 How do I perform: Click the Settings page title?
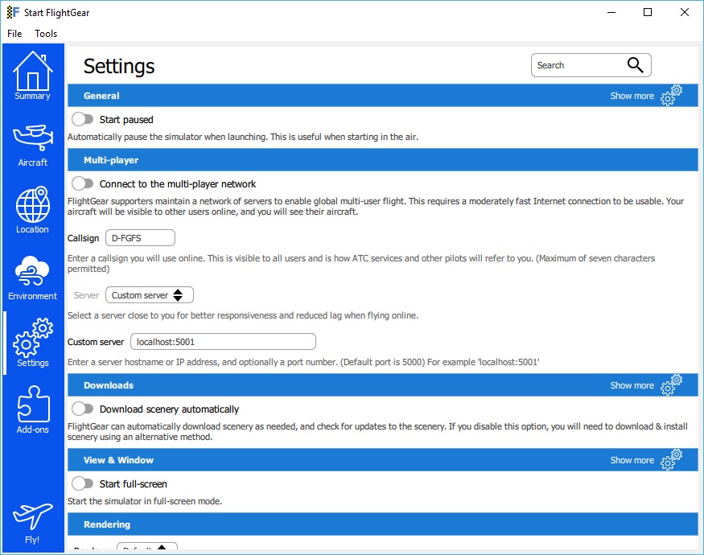[119, 66]
